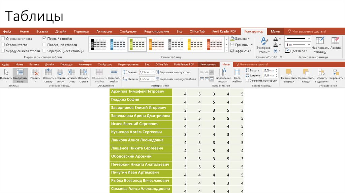
Task: Click the cell Гладких София
Action: [x=141, y=100]
